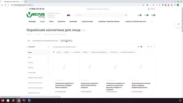Screen dimensions: 183x103
Task: Click the red S extension icon
Action: [x=166, y=5]
